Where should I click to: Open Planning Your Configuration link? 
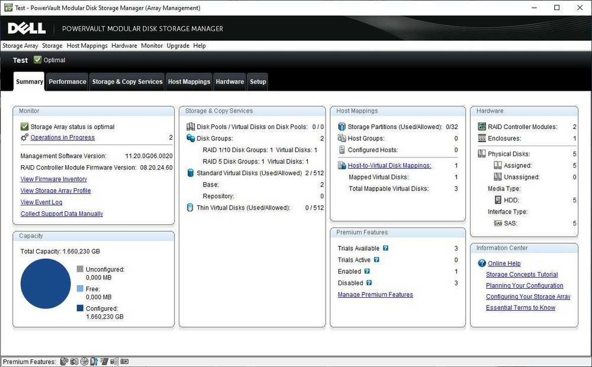pos(525,285)
